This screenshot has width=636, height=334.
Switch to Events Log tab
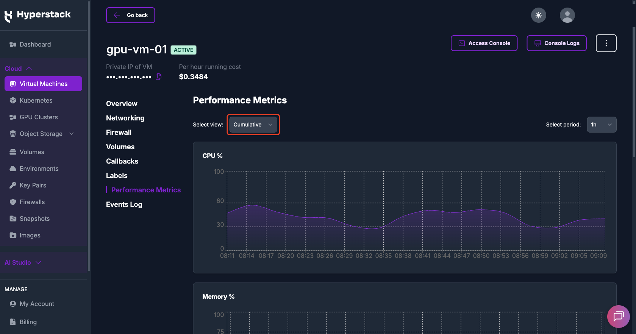[x=124, y=204]
